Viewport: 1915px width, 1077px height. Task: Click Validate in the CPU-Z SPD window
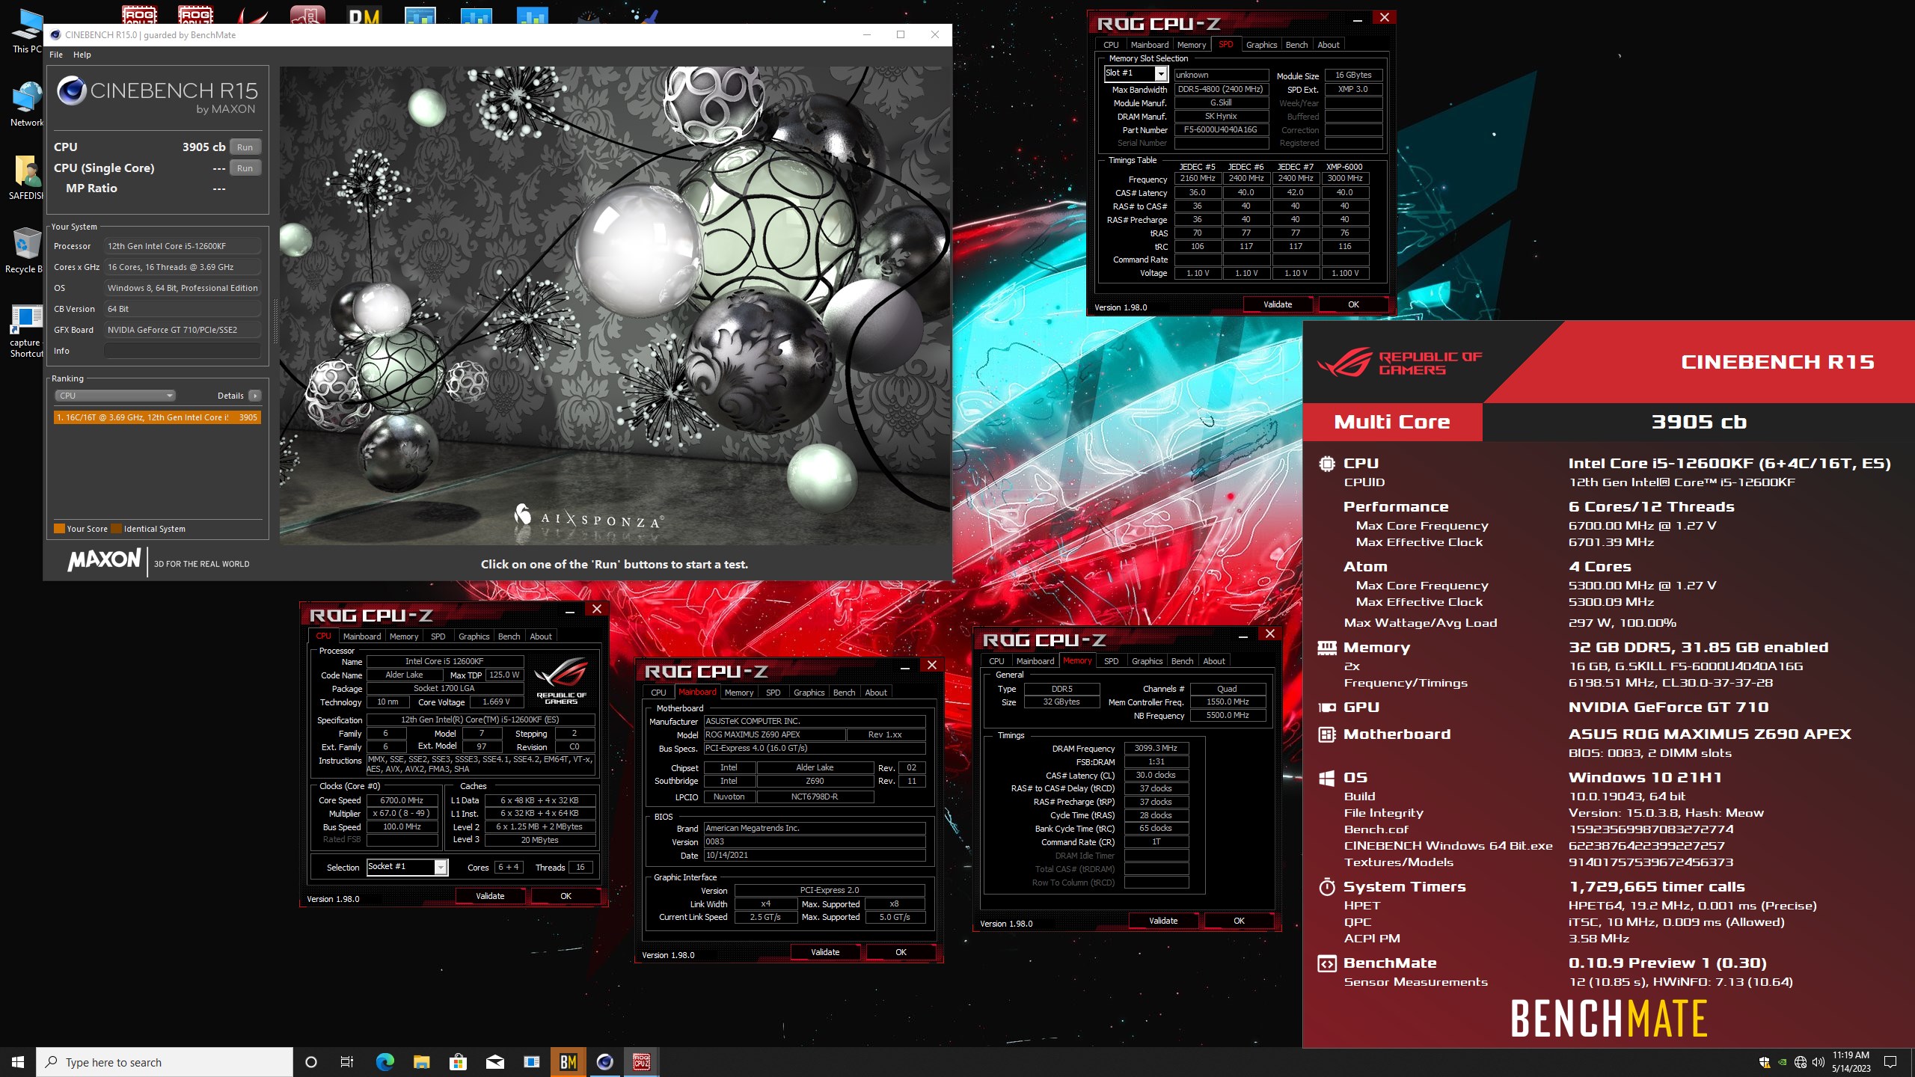pyautogui.click(x=1278, y=304)
